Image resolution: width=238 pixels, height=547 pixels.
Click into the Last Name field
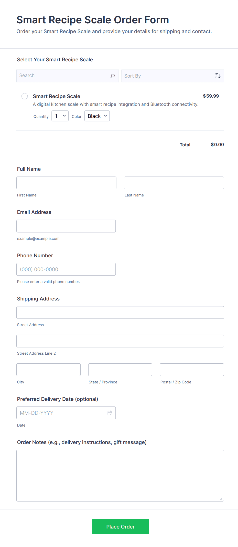click(174, 183)
